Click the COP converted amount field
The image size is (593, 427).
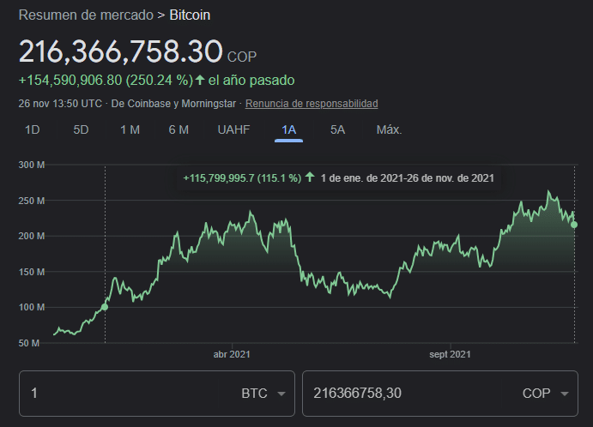[402, 394]
